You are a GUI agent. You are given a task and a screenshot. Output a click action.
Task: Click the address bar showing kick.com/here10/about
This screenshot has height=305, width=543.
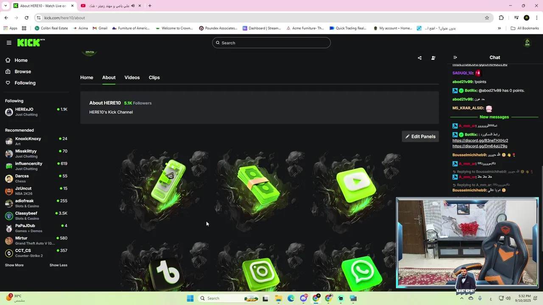[x=263, y=18]
